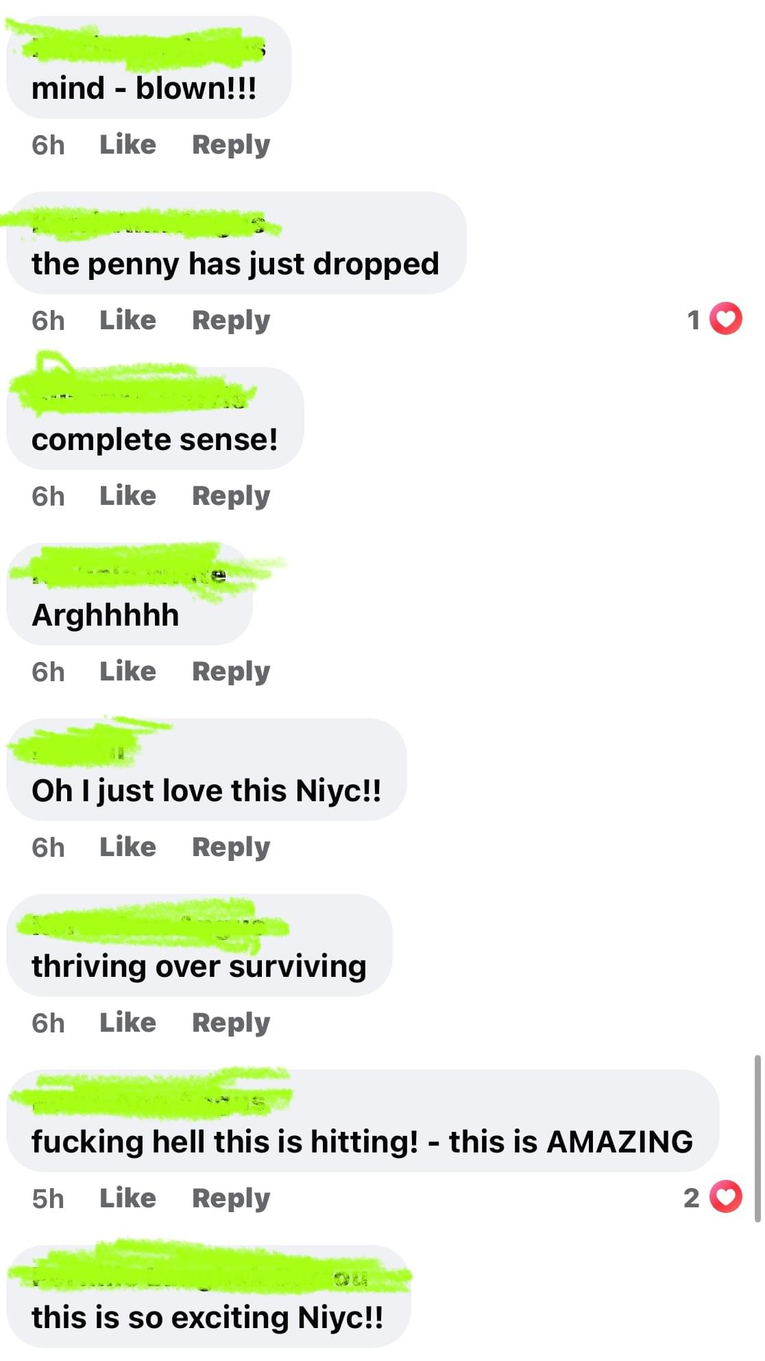Screen dimensions: 765x1361
Task: Reply to 'Oh I just love this Niyc!!'
Action: (x=231, y=848)
